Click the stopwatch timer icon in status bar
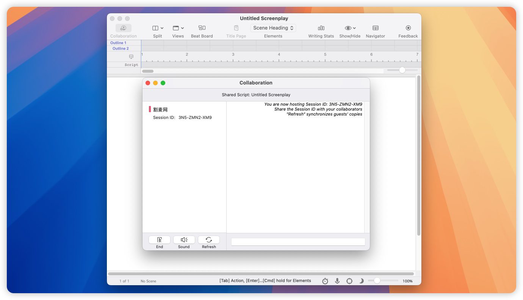523x300 pixels. (x=325, y=281)
